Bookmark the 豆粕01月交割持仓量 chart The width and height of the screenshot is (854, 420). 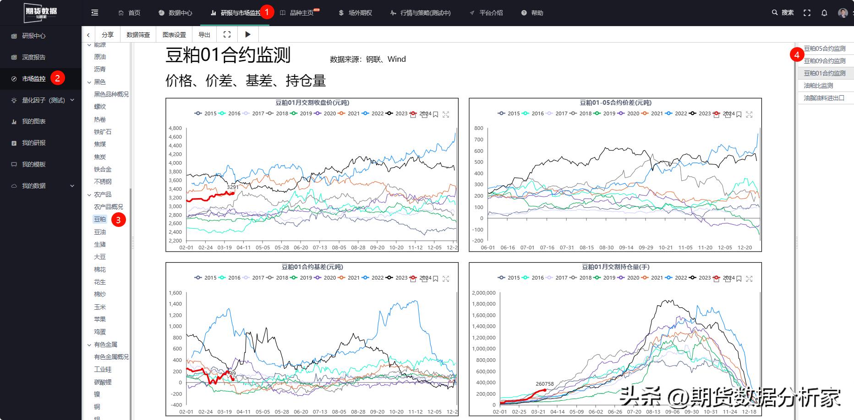[739, 279]
